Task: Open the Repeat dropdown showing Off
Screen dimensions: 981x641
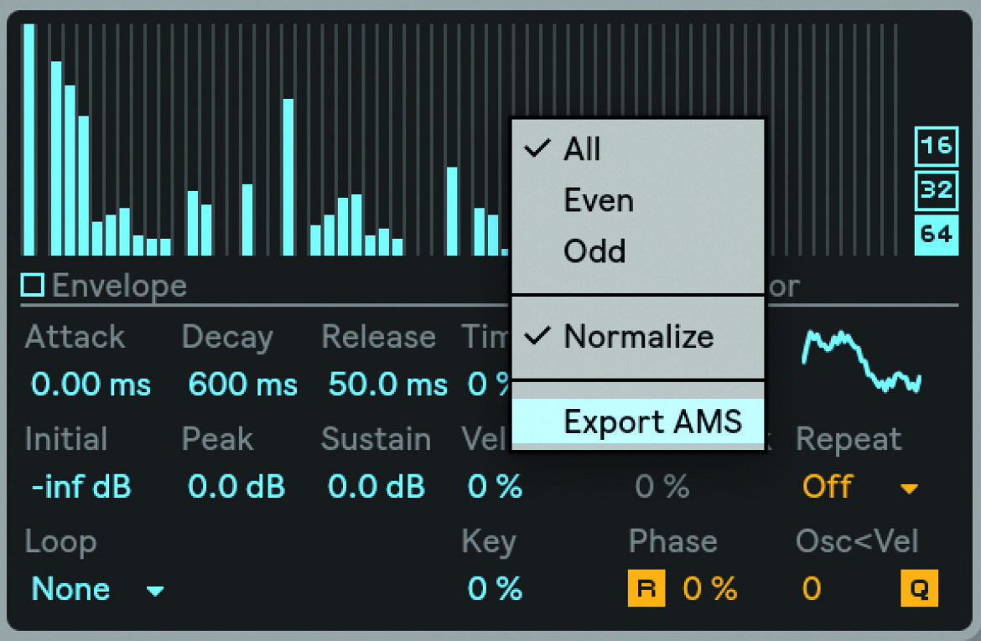Action: [860, 487]
